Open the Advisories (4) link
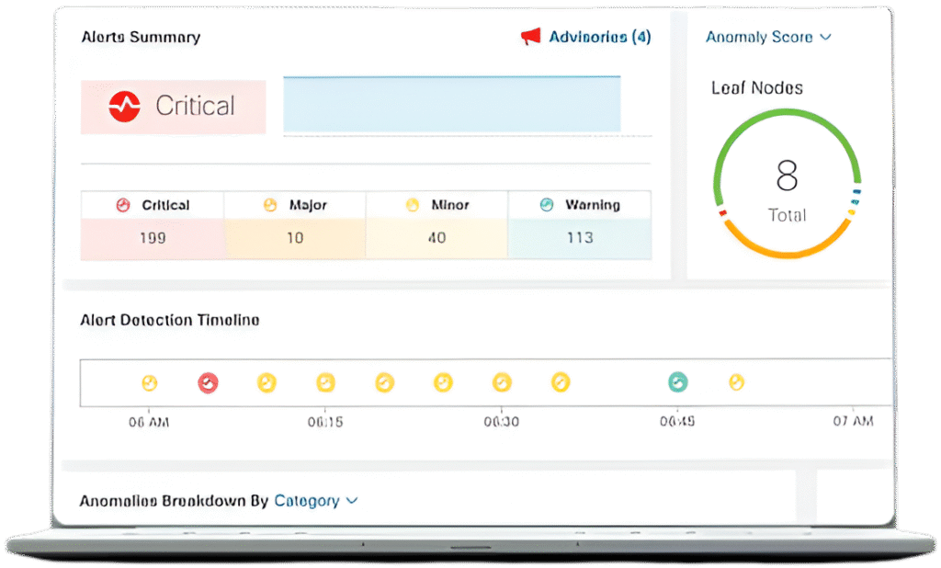The image size is (941, 568). (x=599, y=37)
